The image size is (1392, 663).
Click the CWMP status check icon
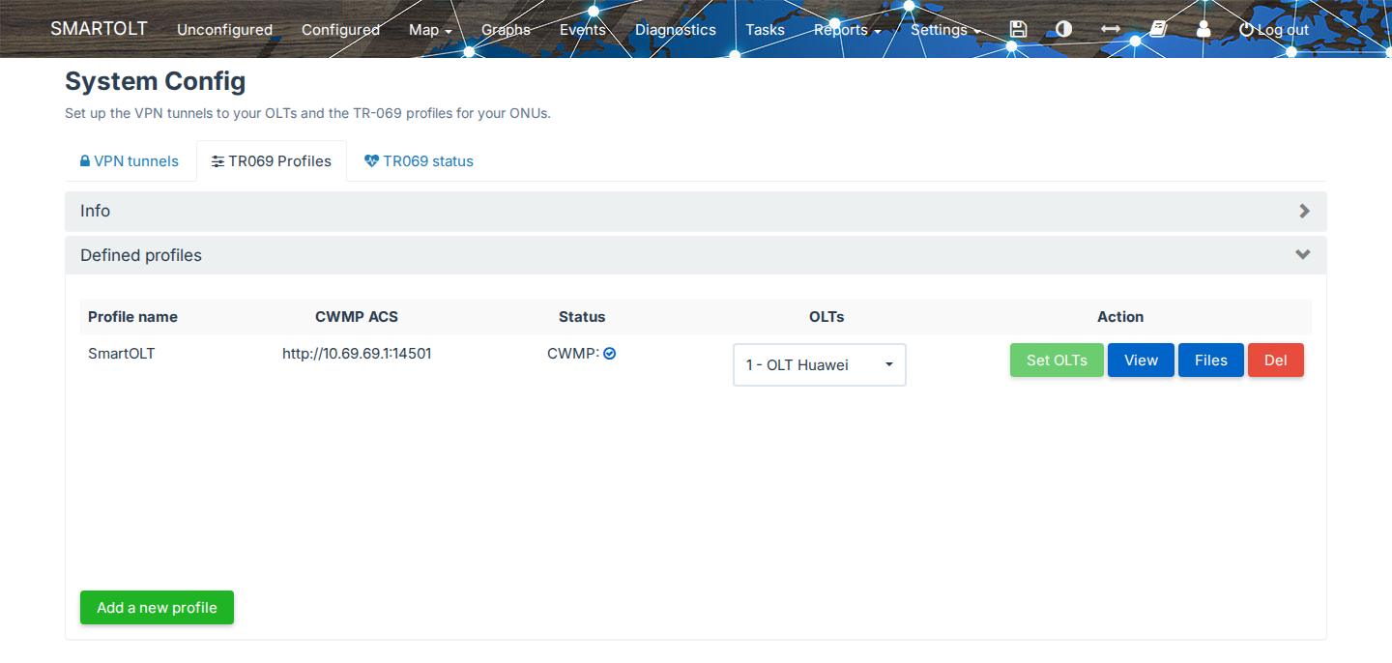point(610,354)
